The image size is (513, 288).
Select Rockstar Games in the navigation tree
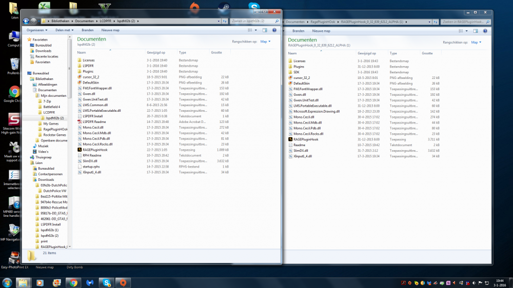click(x=54, y=134)
